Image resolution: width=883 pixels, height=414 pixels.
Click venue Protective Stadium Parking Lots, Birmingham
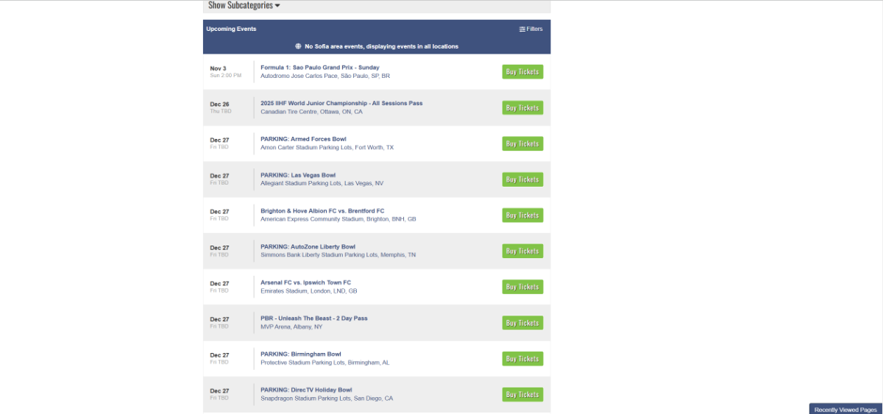click(325, 363)
